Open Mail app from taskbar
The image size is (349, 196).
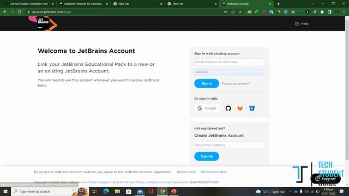[x=140, y=191]
